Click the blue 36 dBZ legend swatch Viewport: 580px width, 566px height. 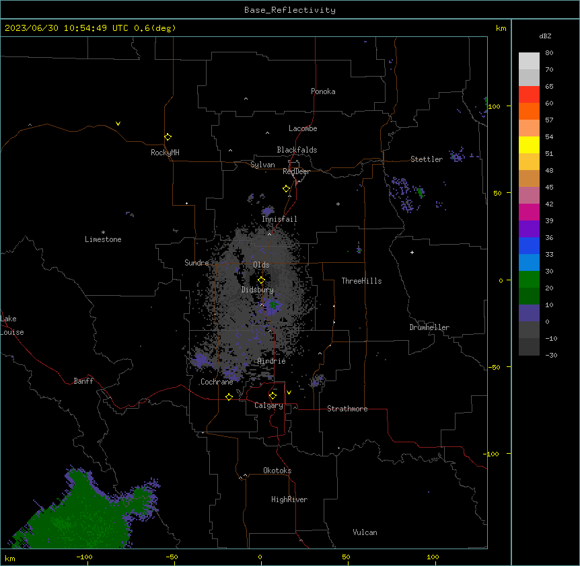click(529, 245)
